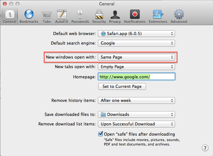
Task: Change Default search engine from Google
Action: tap(136, 43)
